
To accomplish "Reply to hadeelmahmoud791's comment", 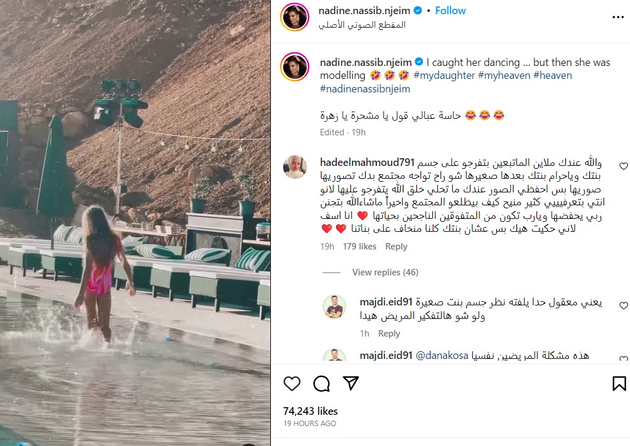I will point(396,247).
